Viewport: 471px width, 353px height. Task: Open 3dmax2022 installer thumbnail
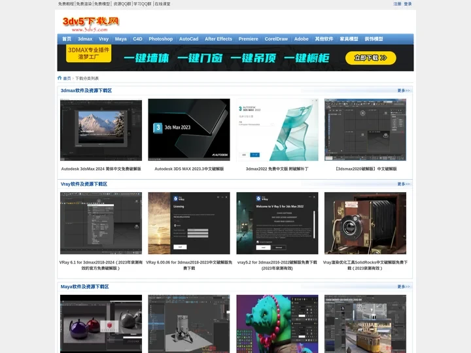point(277,130)
